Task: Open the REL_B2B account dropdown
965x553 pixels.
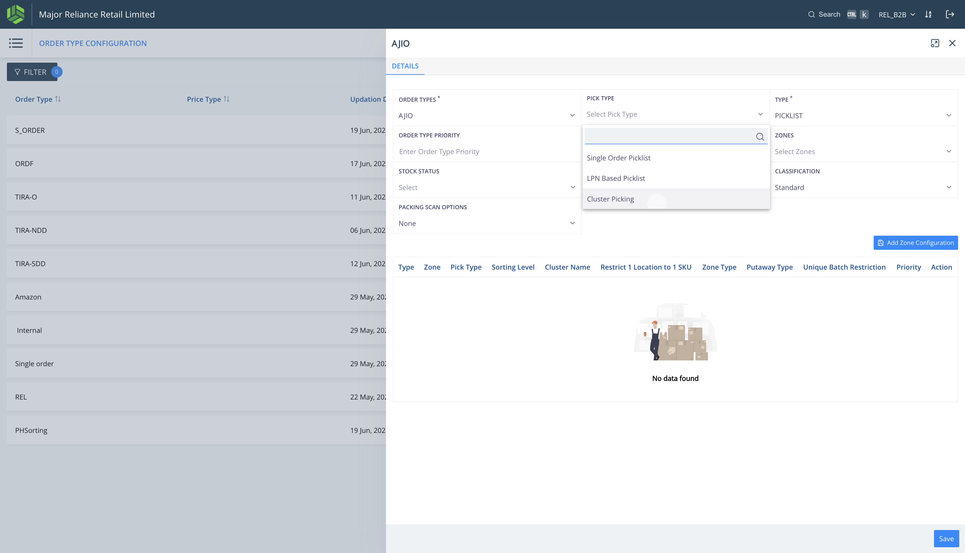Action: (x=897, y=14)
